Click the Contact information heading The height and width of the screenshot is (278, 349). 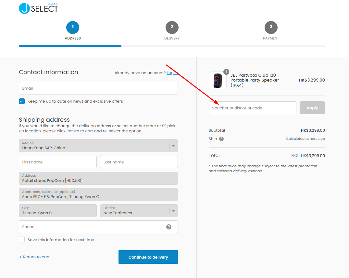tap(48, 72)
